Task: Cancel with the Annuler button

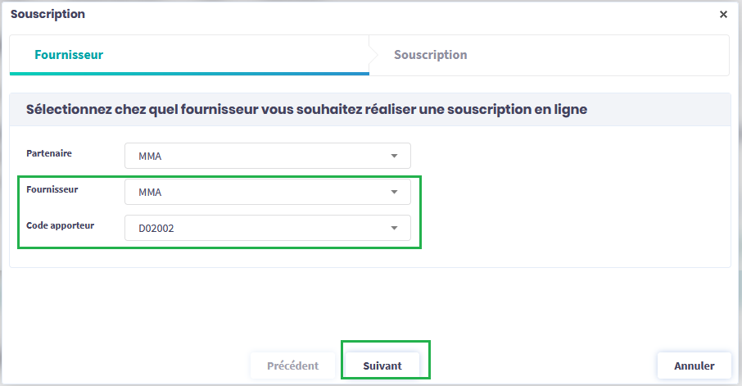Action: [694, 366]
